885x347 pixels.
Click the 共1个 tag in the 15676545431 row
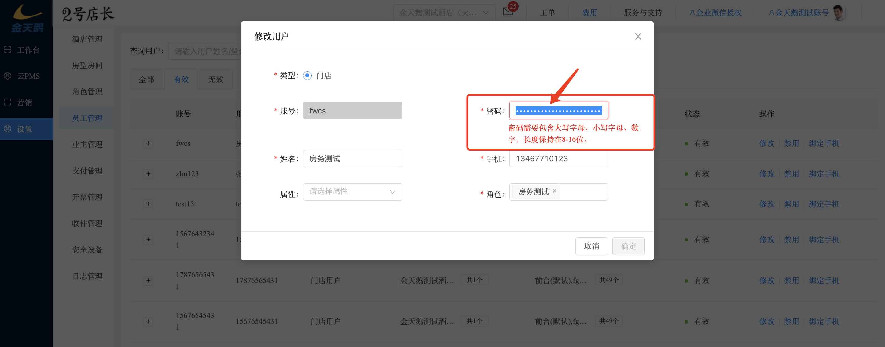coord(474,321)
